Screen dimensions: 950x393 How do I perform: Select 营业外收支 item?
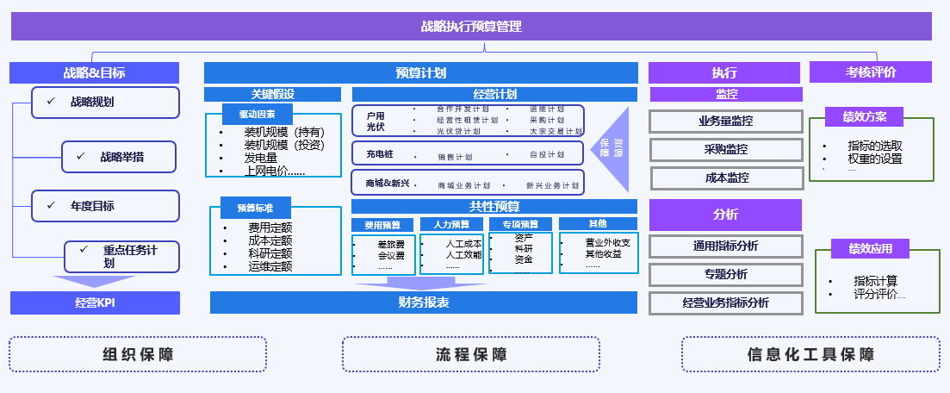608,242
